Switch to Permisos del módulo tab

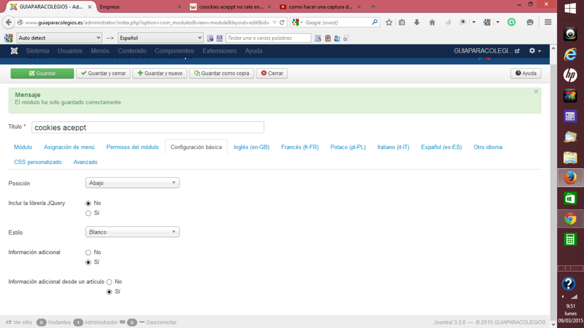coord(132,147)
